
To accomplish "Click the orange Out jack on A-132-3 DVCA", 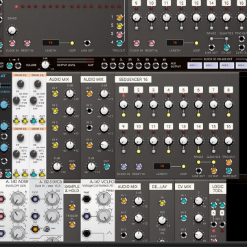I will click(35, 229).
